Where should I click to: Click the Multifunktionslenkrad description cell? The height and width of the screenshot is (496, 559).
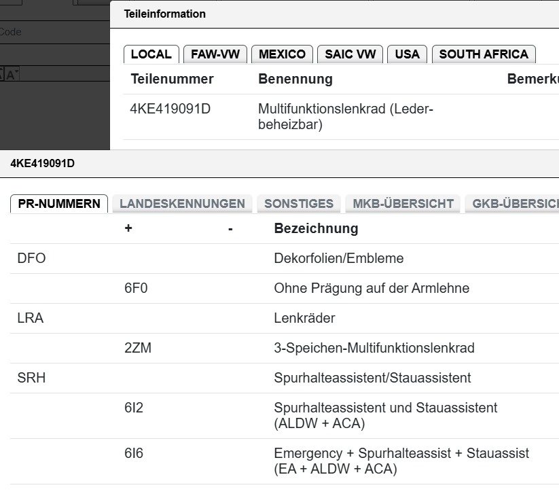346,117
